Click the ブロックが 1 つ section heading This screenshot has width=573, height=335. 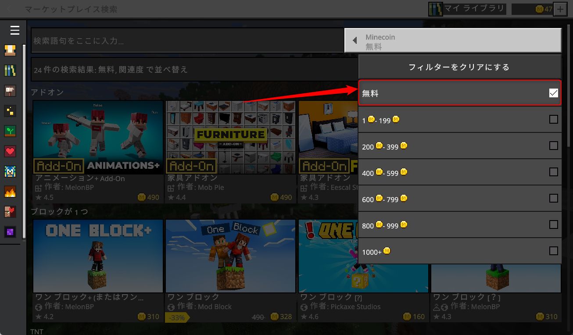point(59,211)
